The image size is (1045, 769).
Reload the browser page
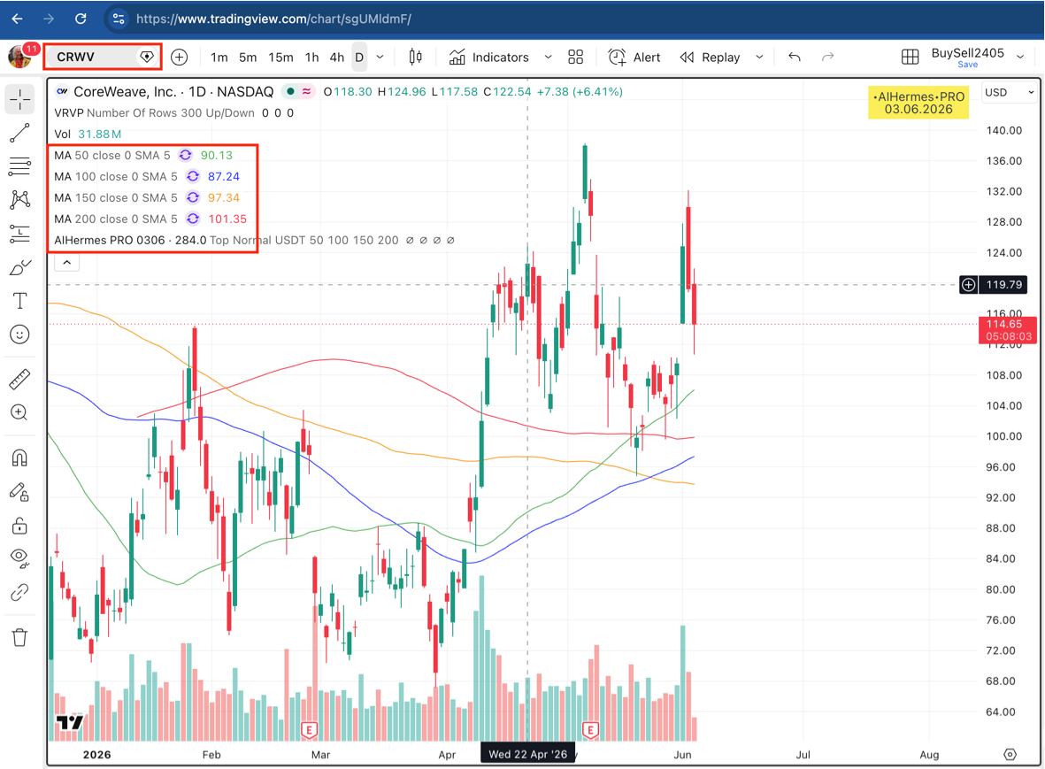pyautogui.click(x=81, y=19)
